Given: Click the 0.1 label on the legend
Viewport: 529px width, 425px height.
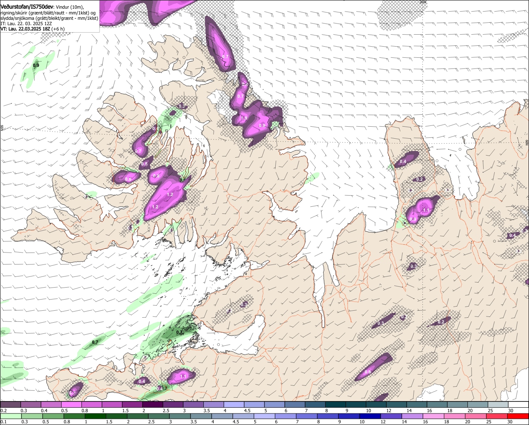Looking at the screenshot, I should tap(3, 422).
